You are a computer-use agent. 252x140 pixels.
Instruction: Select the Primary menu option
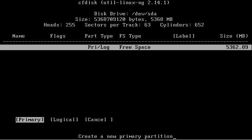30,120
